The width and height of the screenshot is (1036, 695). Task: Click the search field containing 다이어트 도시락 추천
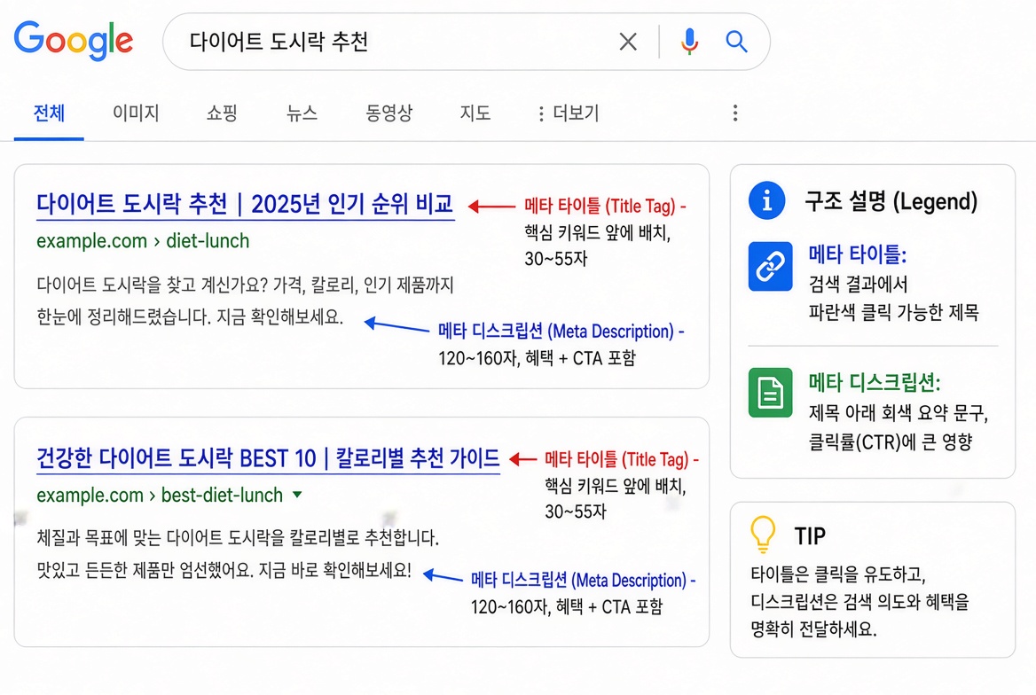[466, 42]
